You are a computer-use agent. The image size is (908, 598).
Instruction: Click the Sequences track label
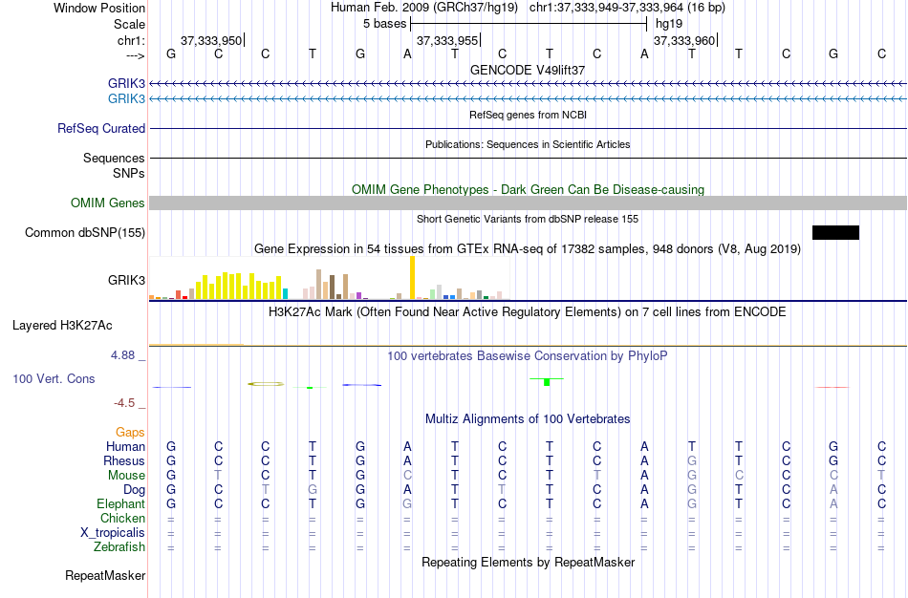[x=114, y=158]
